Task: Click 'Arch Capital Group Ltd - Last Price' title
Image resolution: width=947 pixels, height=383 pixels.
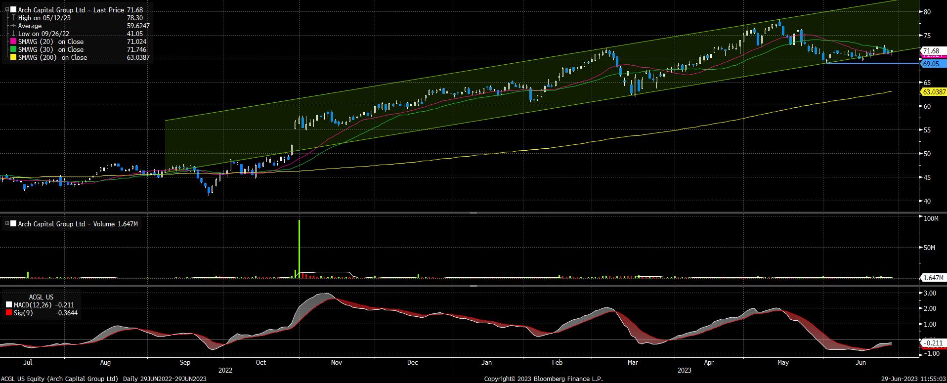Action: pyautogui.click(x=71, y=10)
